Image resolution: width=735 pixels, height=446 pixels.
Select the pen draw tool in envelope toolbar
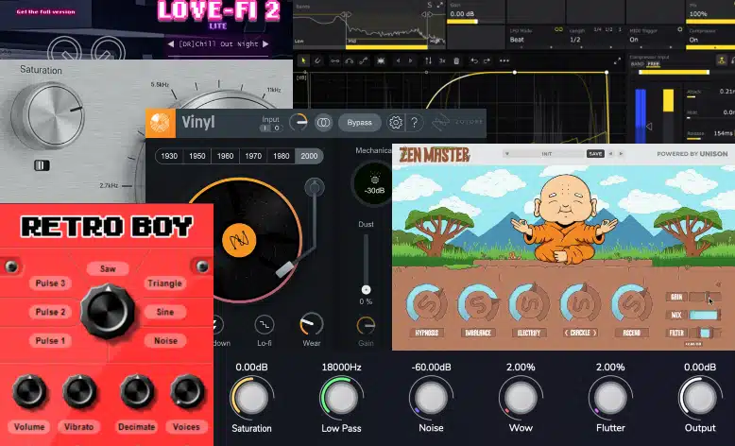click(317, 60)
